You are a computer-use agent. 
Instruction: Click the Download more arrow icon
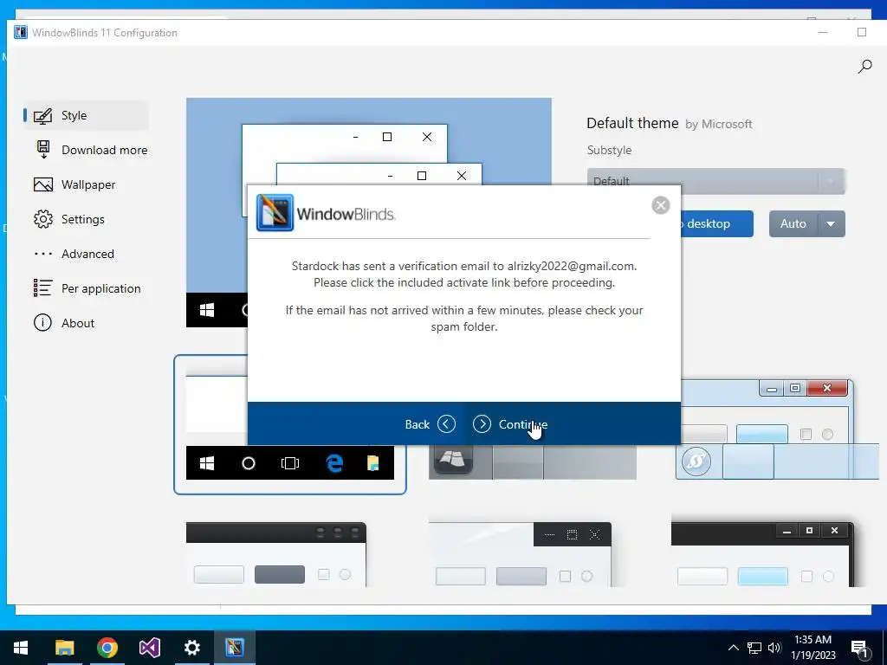[x=43, y=150]
